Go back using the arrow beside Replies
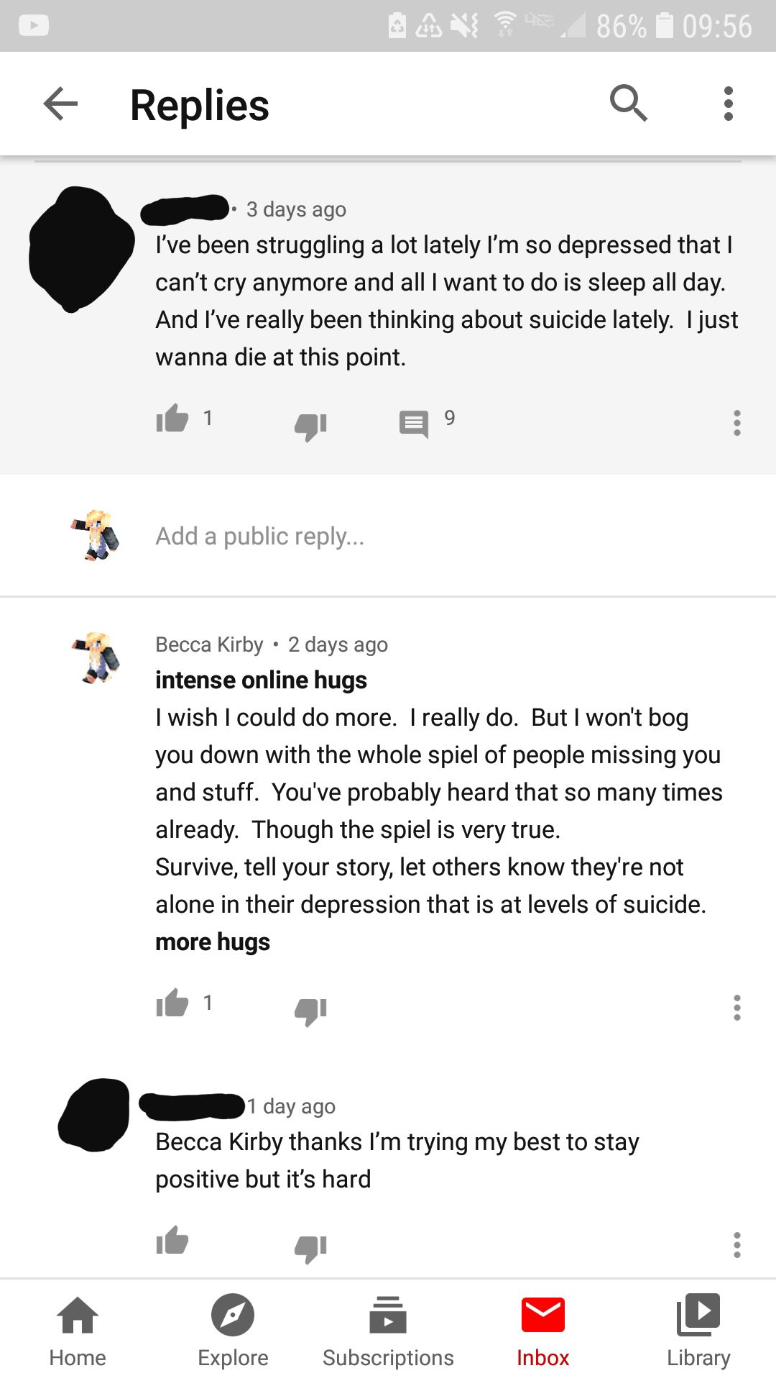 (60, 104)
